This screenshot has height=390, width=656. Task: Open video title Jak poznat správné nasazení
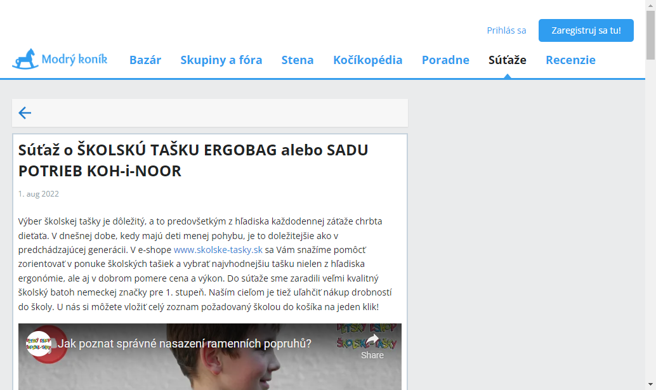click(x=185, y=344)
